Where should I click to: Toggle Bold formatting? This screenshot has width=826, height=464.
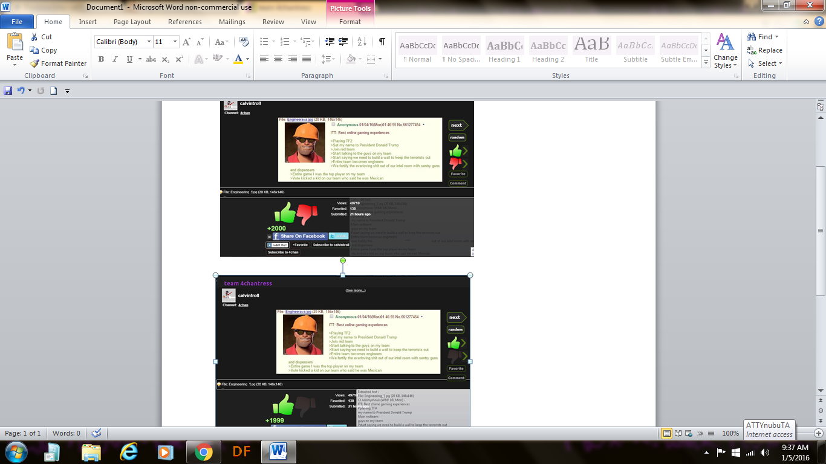click(101, 59)
